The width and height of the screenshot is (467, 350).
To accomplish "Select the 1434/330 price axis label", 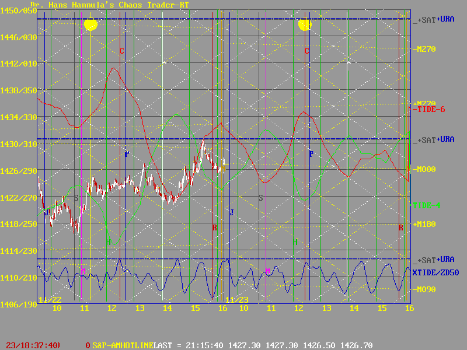I will (19, 117).
